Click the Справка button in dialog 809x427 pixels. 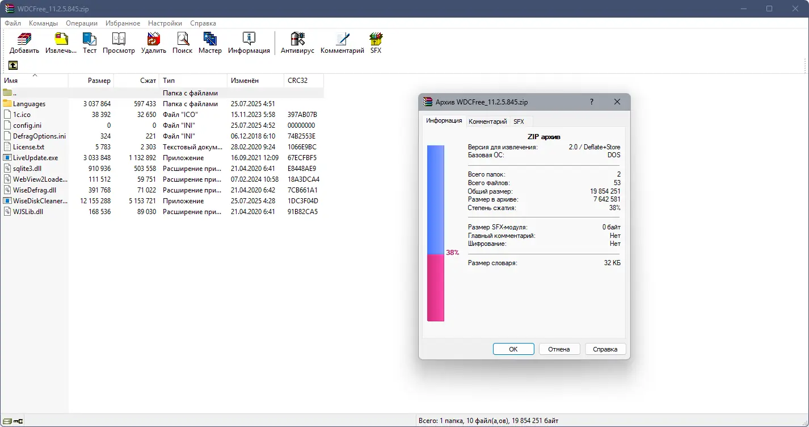tap(605, 349)
